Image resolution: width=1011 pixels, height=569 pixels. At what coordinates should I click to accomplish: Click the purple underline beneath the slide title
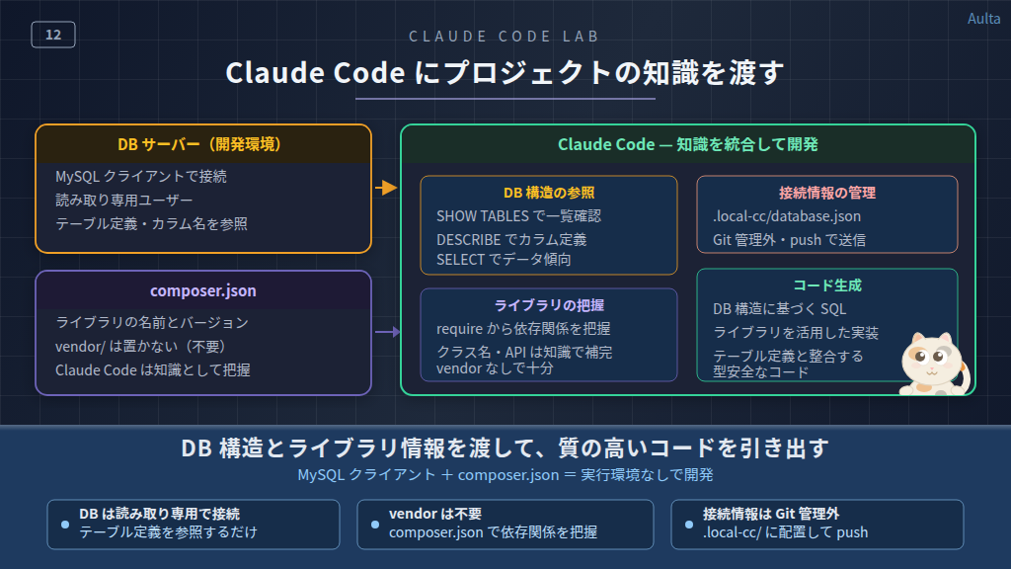(x=505, y=99)
